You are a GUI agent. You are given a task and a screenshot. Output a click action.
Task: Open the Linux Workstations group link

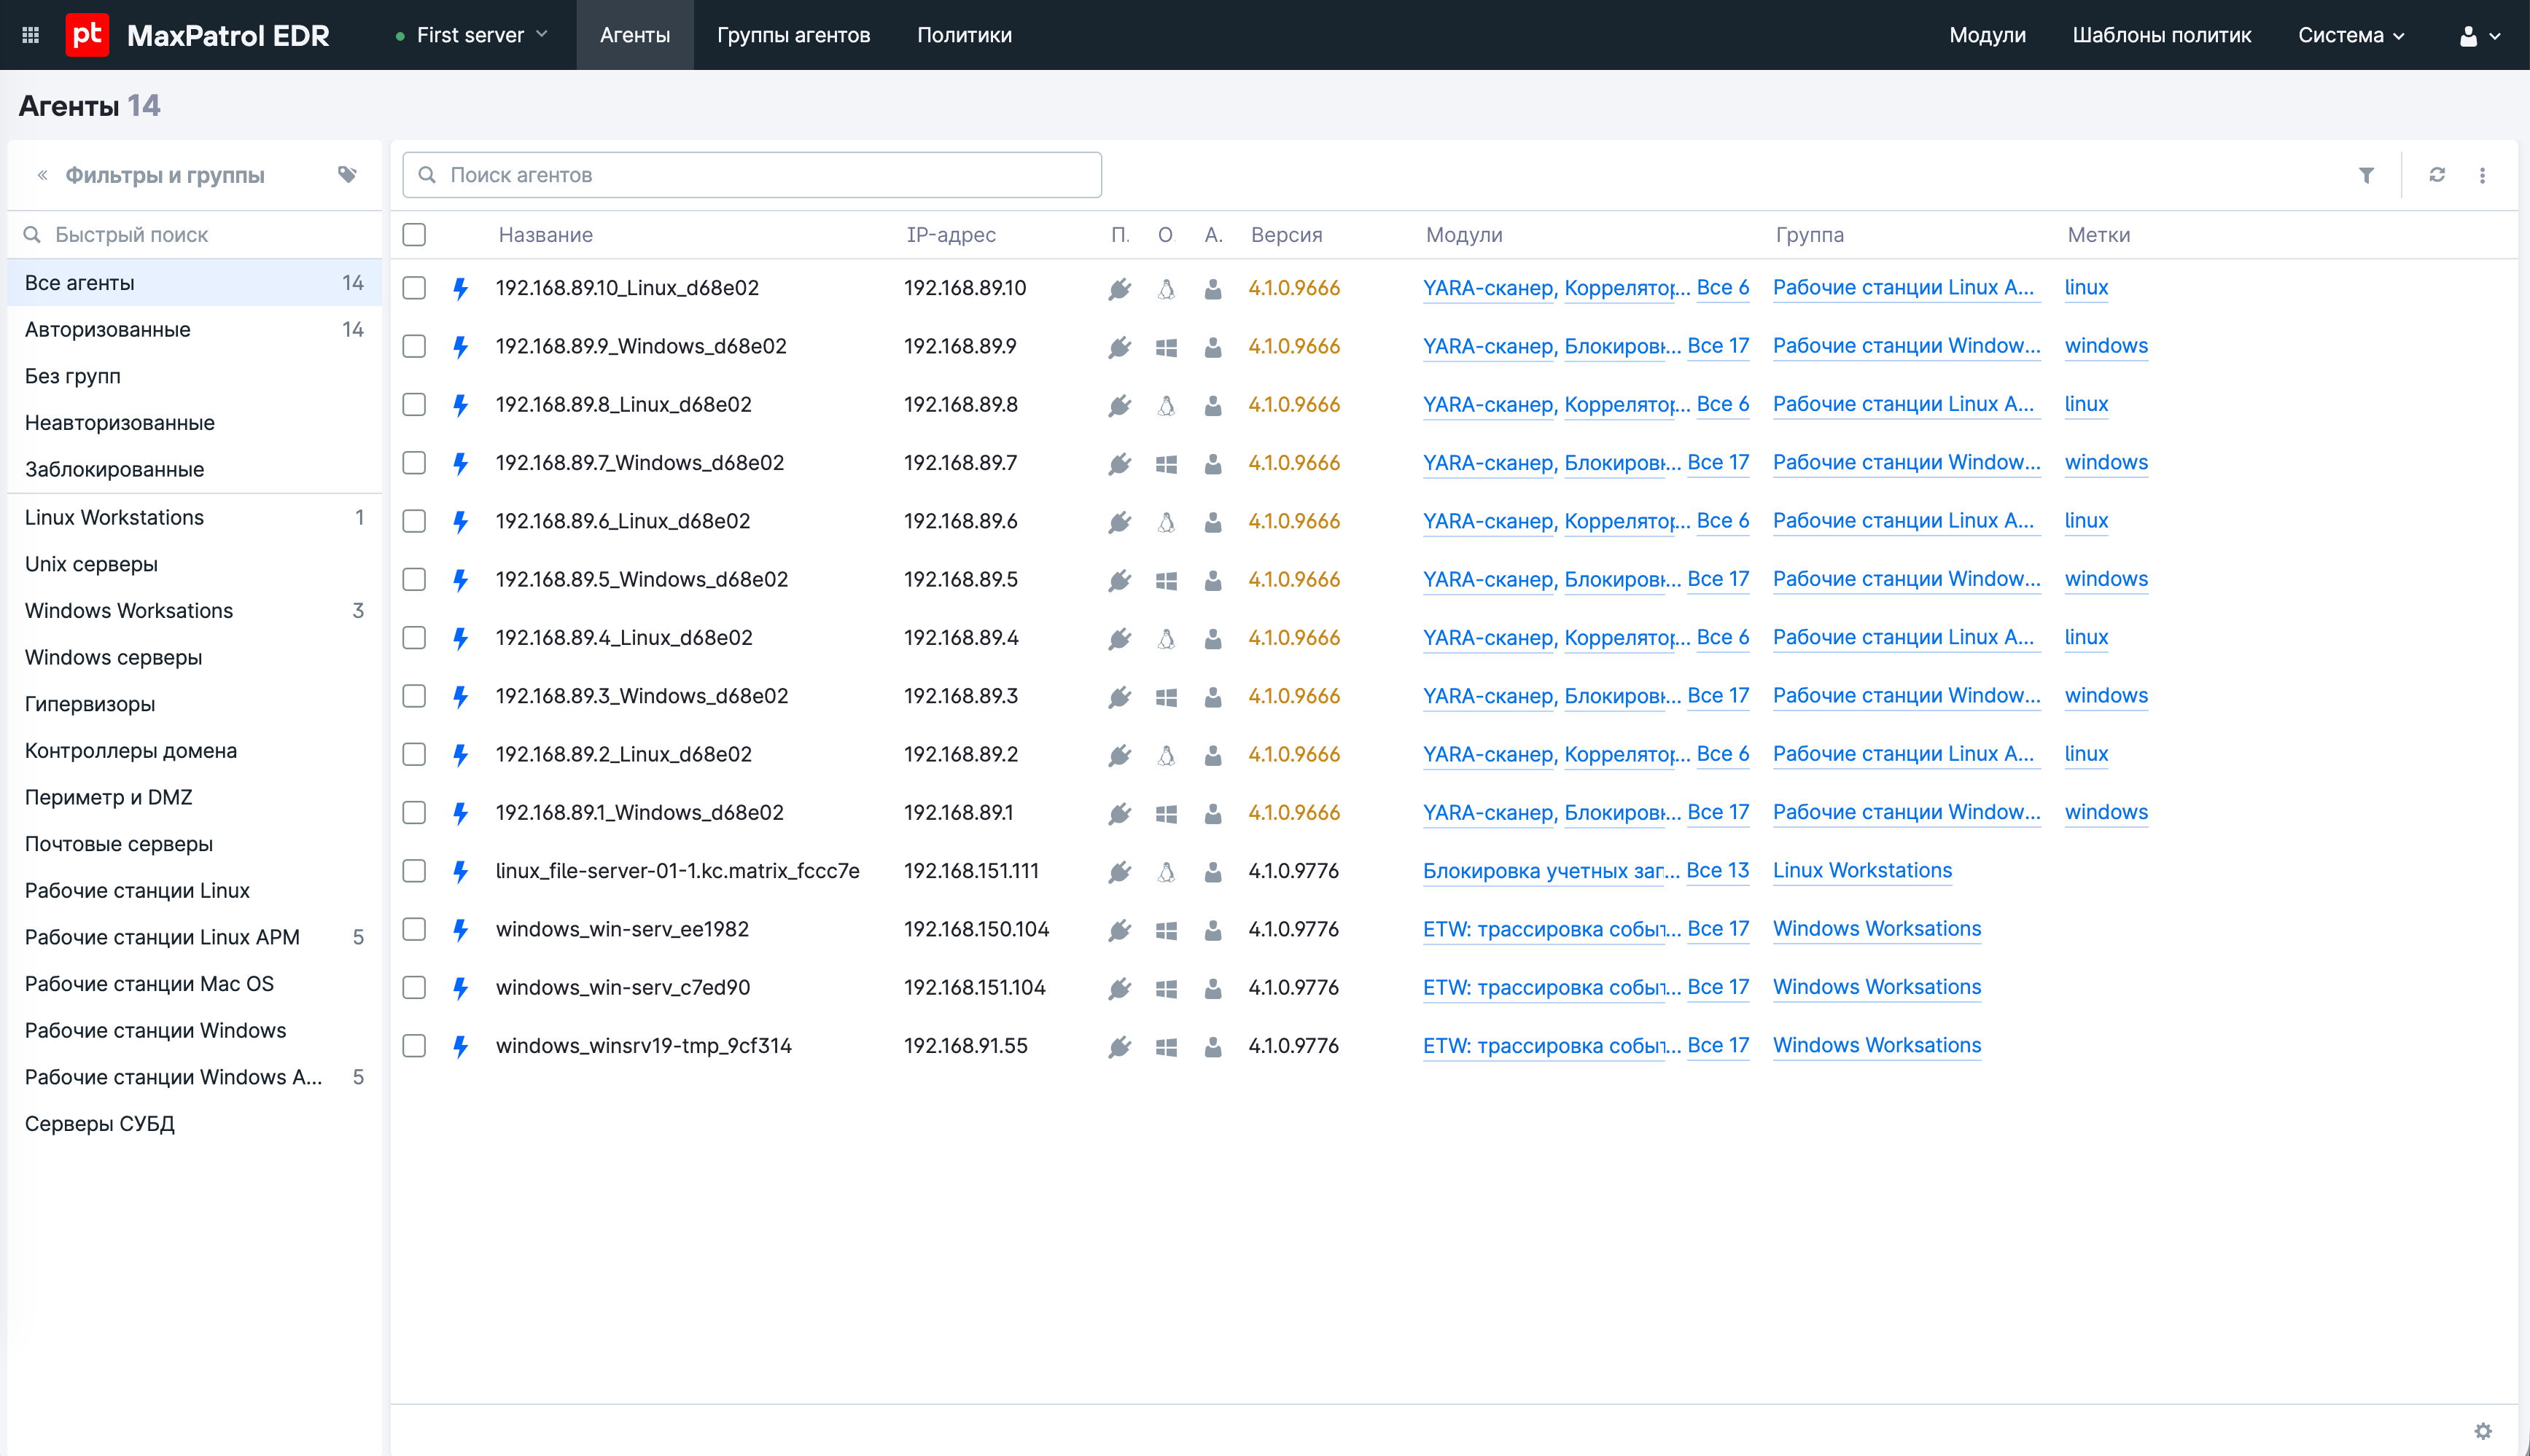pyautogui.click(x=1861, y=870)
